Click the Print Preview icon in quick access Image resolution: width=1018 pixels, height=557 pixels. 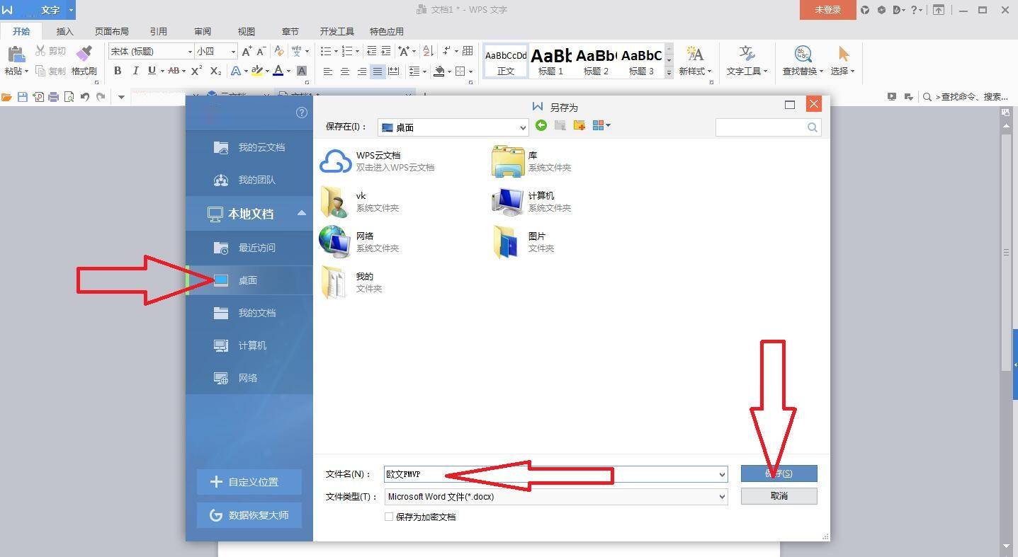[69, 97]
